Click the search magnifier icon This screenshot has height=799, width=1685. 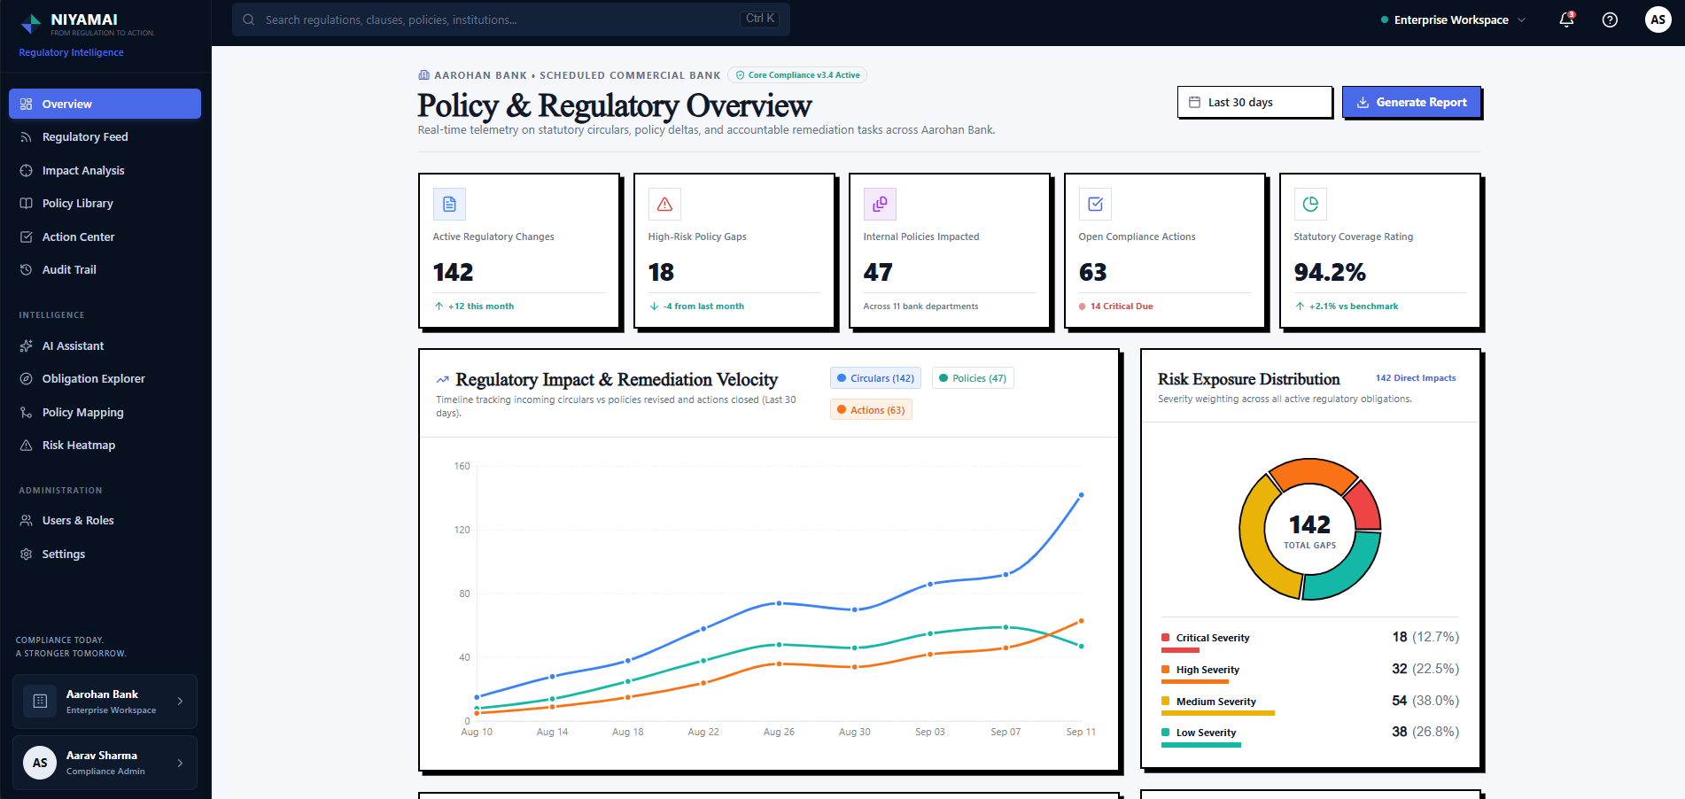coord(249,19)
